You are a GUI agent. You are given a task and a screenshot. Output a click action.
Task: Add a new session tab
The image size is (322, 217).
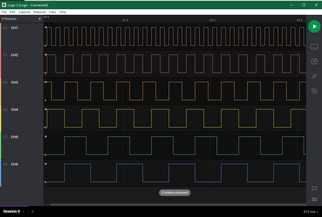click(x=32, y=212)
